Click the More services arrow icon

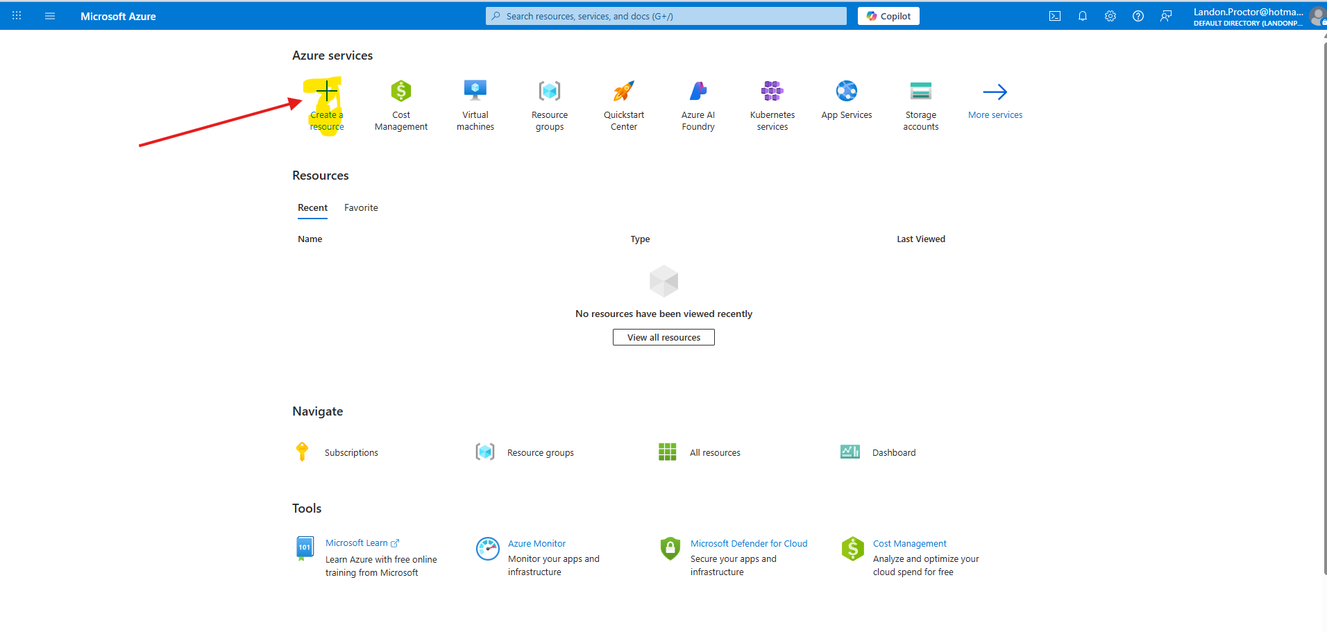point(995,92)
